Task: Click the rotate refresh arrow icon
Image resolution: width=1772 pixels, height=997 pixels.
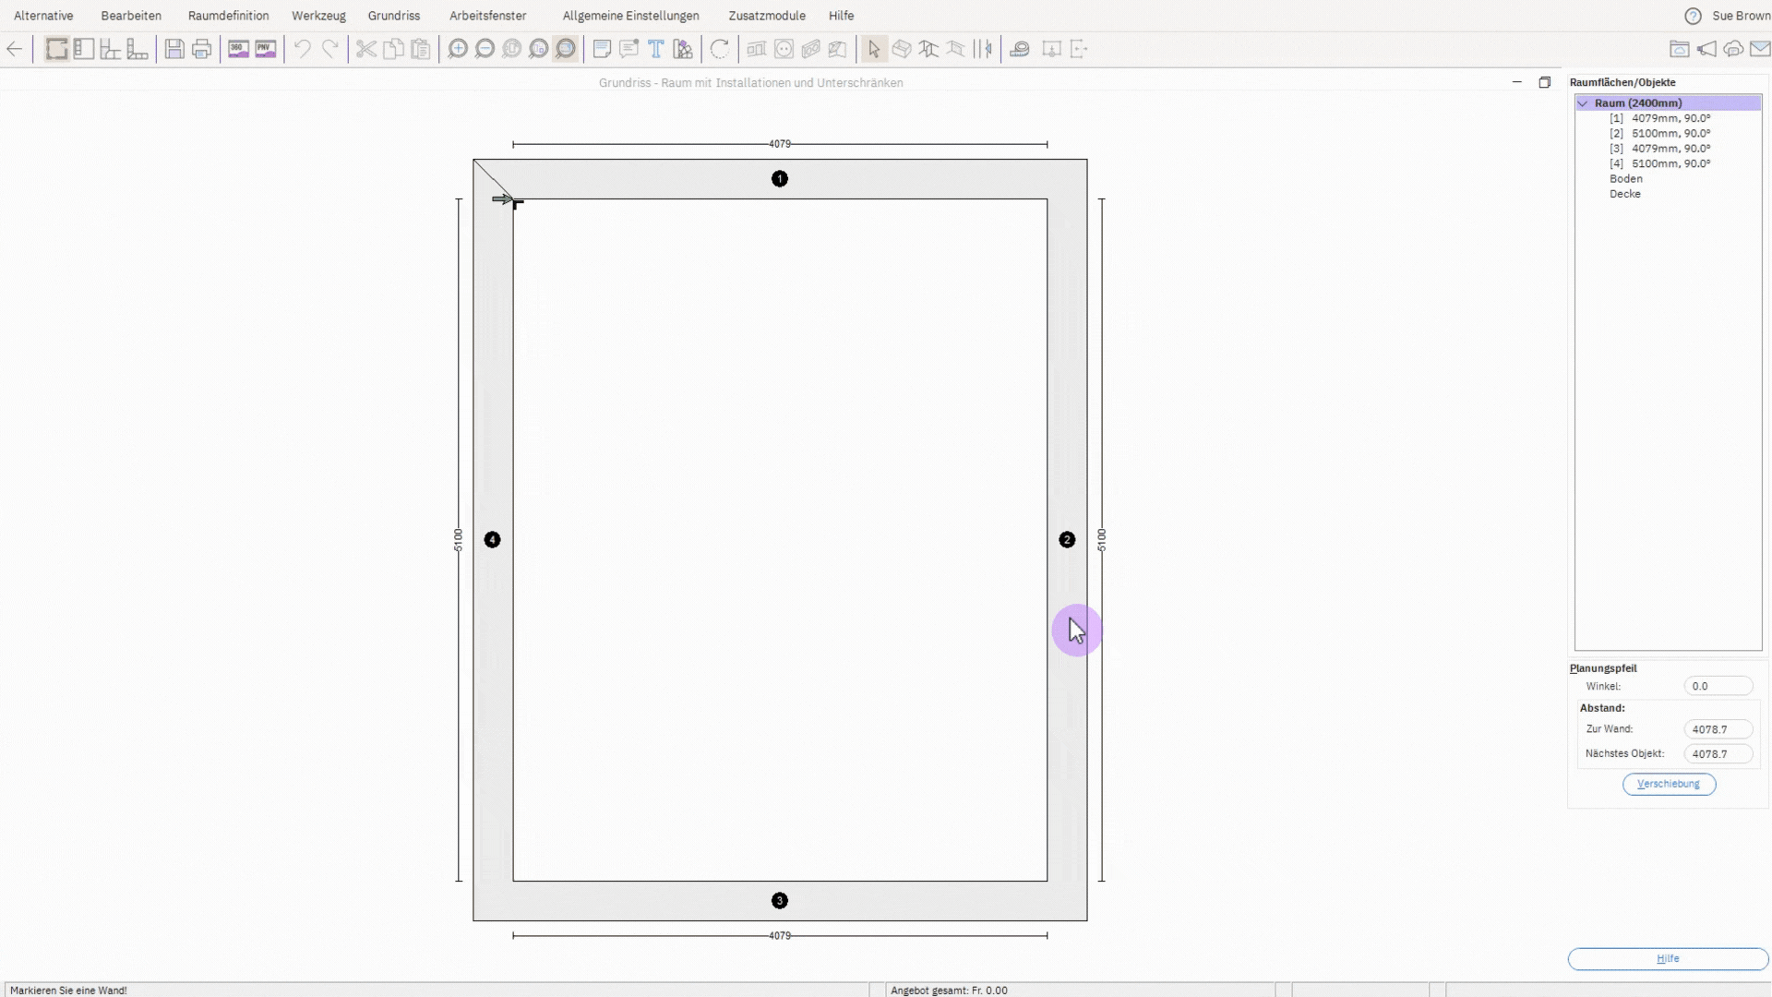Action: [720, 49]
